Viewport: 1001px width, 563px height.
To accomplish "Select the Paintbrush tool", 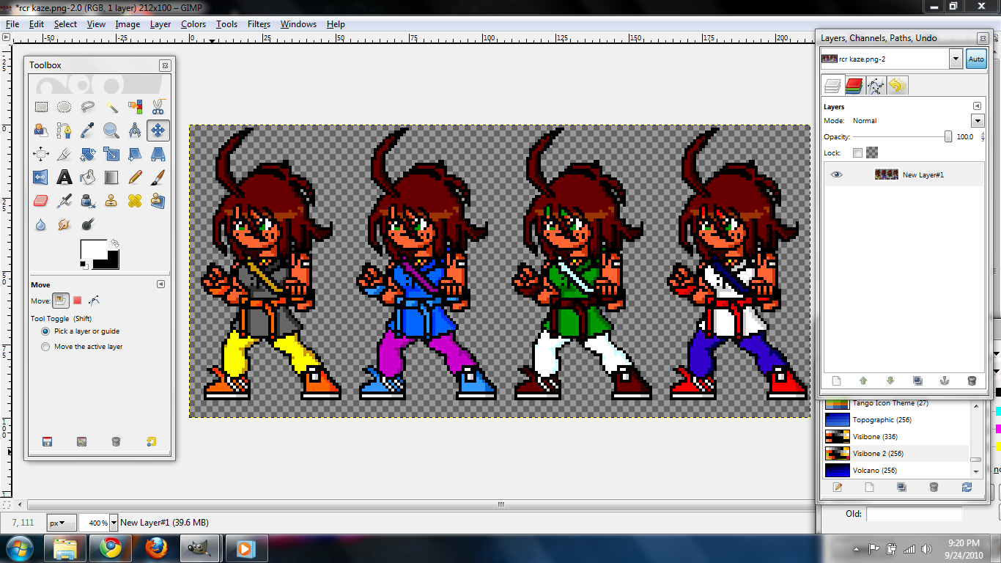I will 158,177.
